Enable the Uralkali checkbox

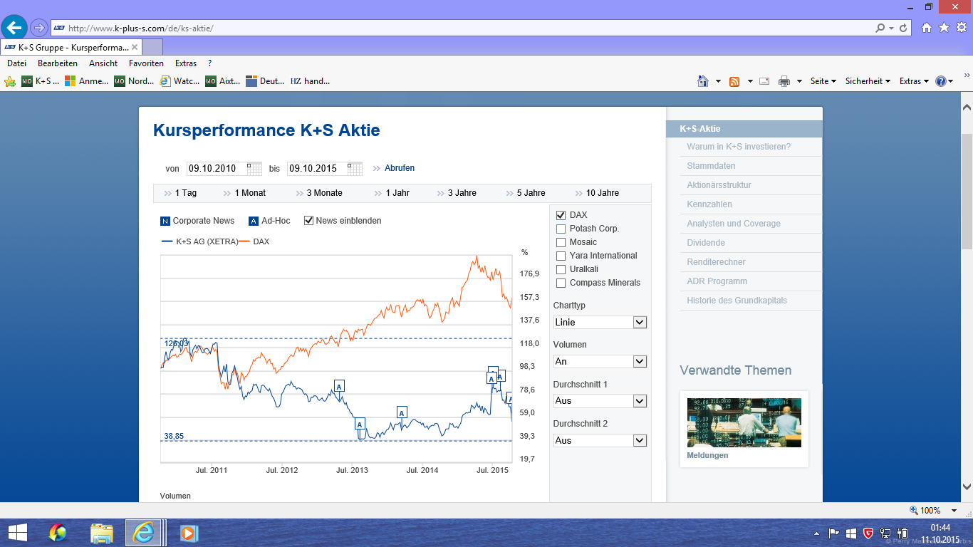[561, 269]
